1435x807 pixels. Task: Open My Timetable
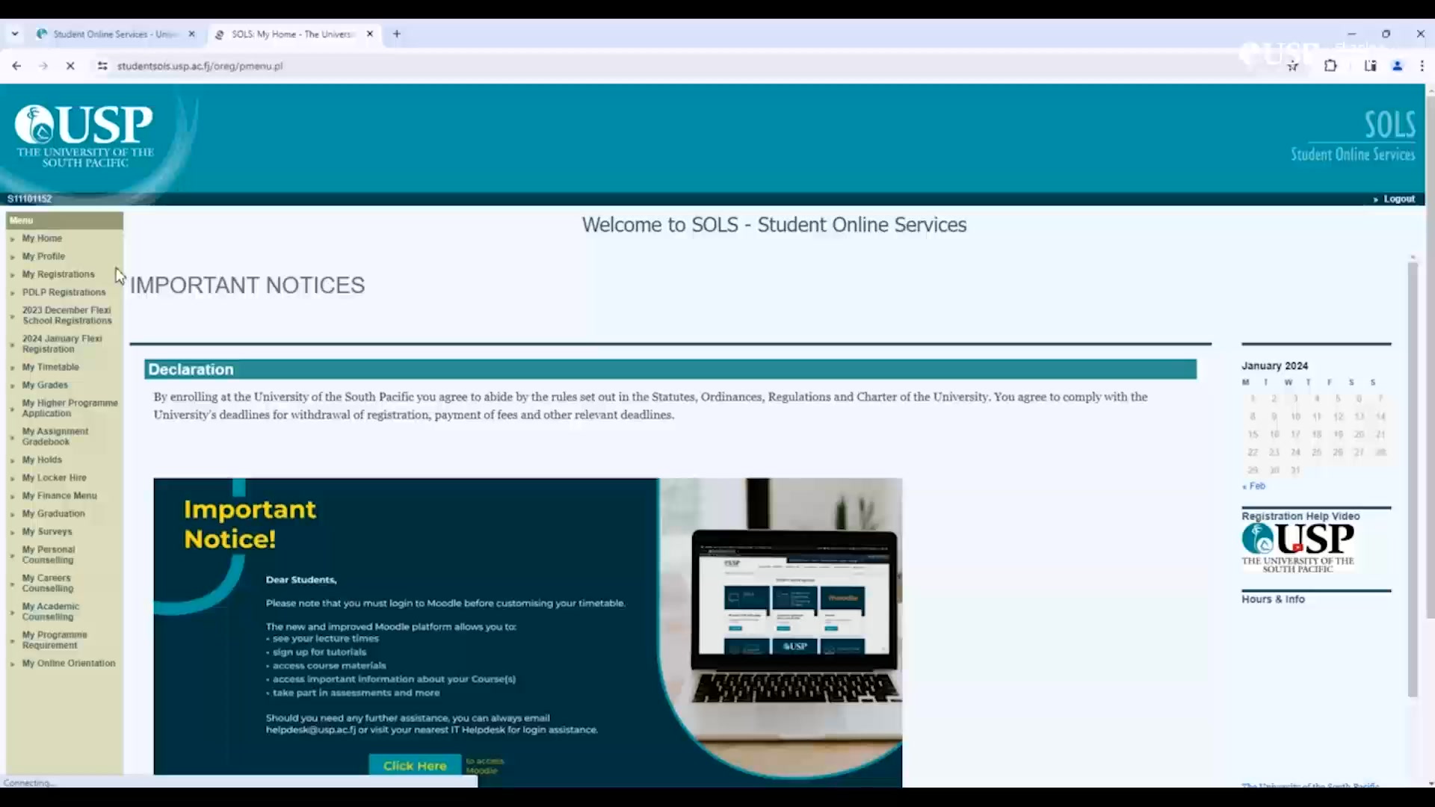tap(50, 367)
